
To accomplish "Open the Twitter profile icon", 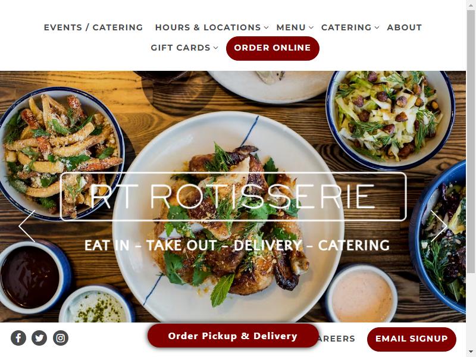I will [x=39, y=338].
